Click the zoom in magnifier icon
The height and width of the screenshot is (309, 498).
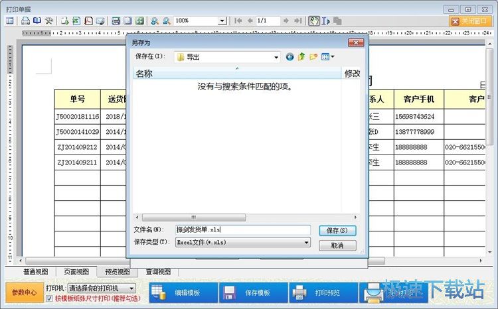pyautogui.click(x=155, y=21)
